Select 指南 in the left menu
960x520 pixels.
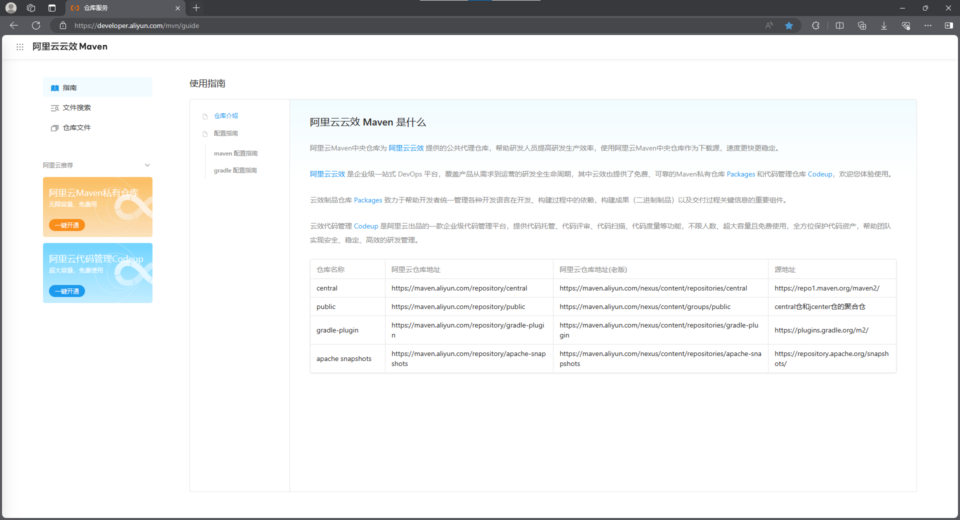click(x=97, y=87)
